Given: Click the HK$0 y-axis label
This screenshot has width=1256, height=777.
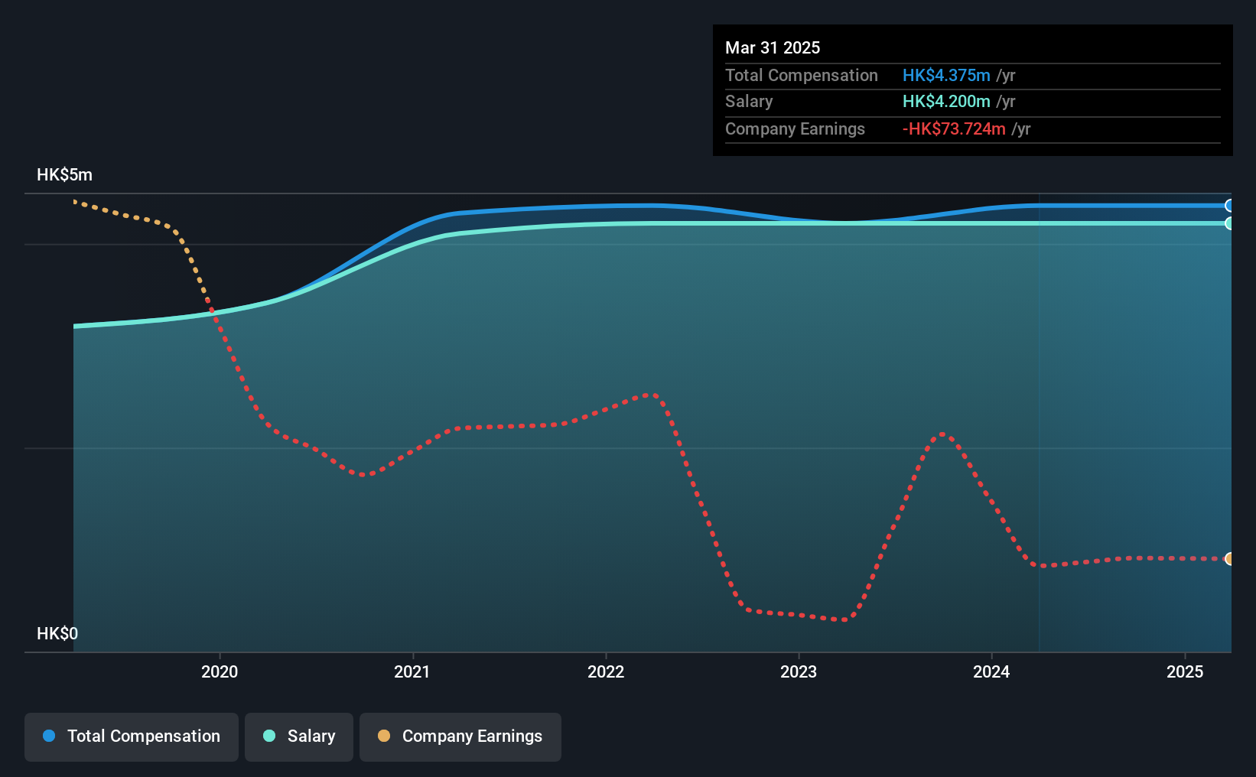Looking at the screenshot, I should click(x=57, y=633).
